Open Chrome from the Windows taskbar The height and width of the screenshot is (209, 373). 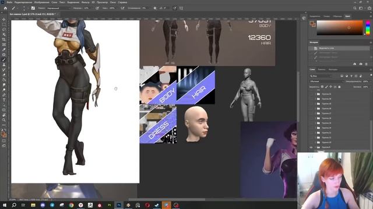(71, 205)
